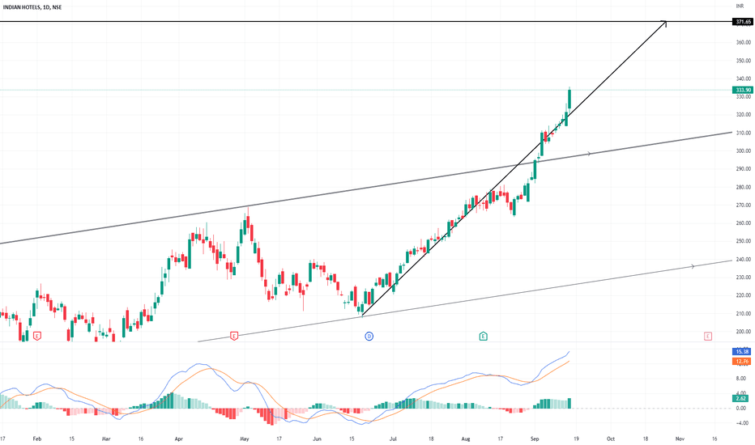Click the green 2.62 histogram value label
The height and width of the screenshot is (445, 755).
pos(740,398)
